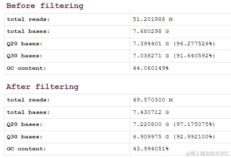Click the before filtering Q20 bases label
The height and width of the screenshot is (158, 231).
25,44
